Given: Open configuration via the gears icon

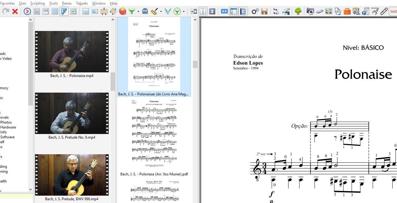Looking at the screenshot, I should coord(255,12).
